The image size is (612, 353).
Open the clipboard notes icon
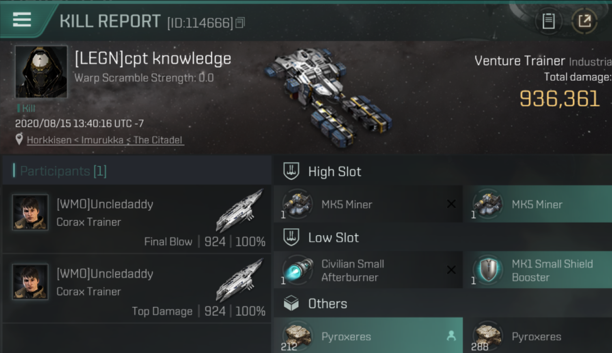pos(548,21)
